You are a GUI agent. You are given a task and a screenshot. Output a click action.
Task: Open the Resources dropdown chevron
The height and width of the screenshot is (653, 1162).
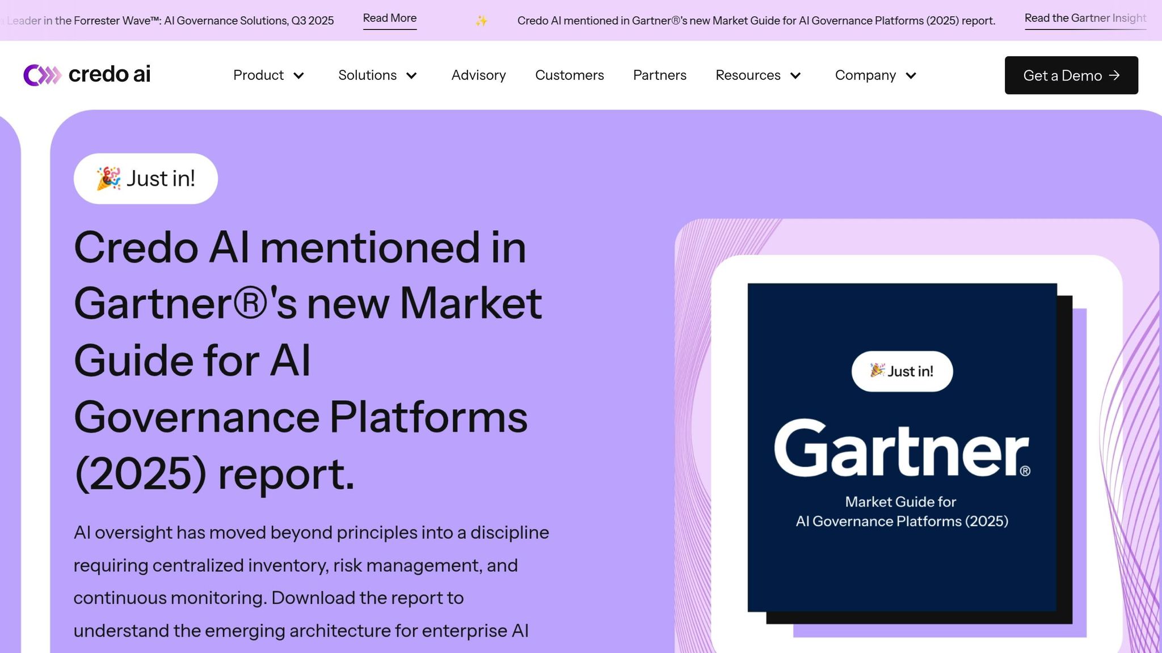(795, 76)
